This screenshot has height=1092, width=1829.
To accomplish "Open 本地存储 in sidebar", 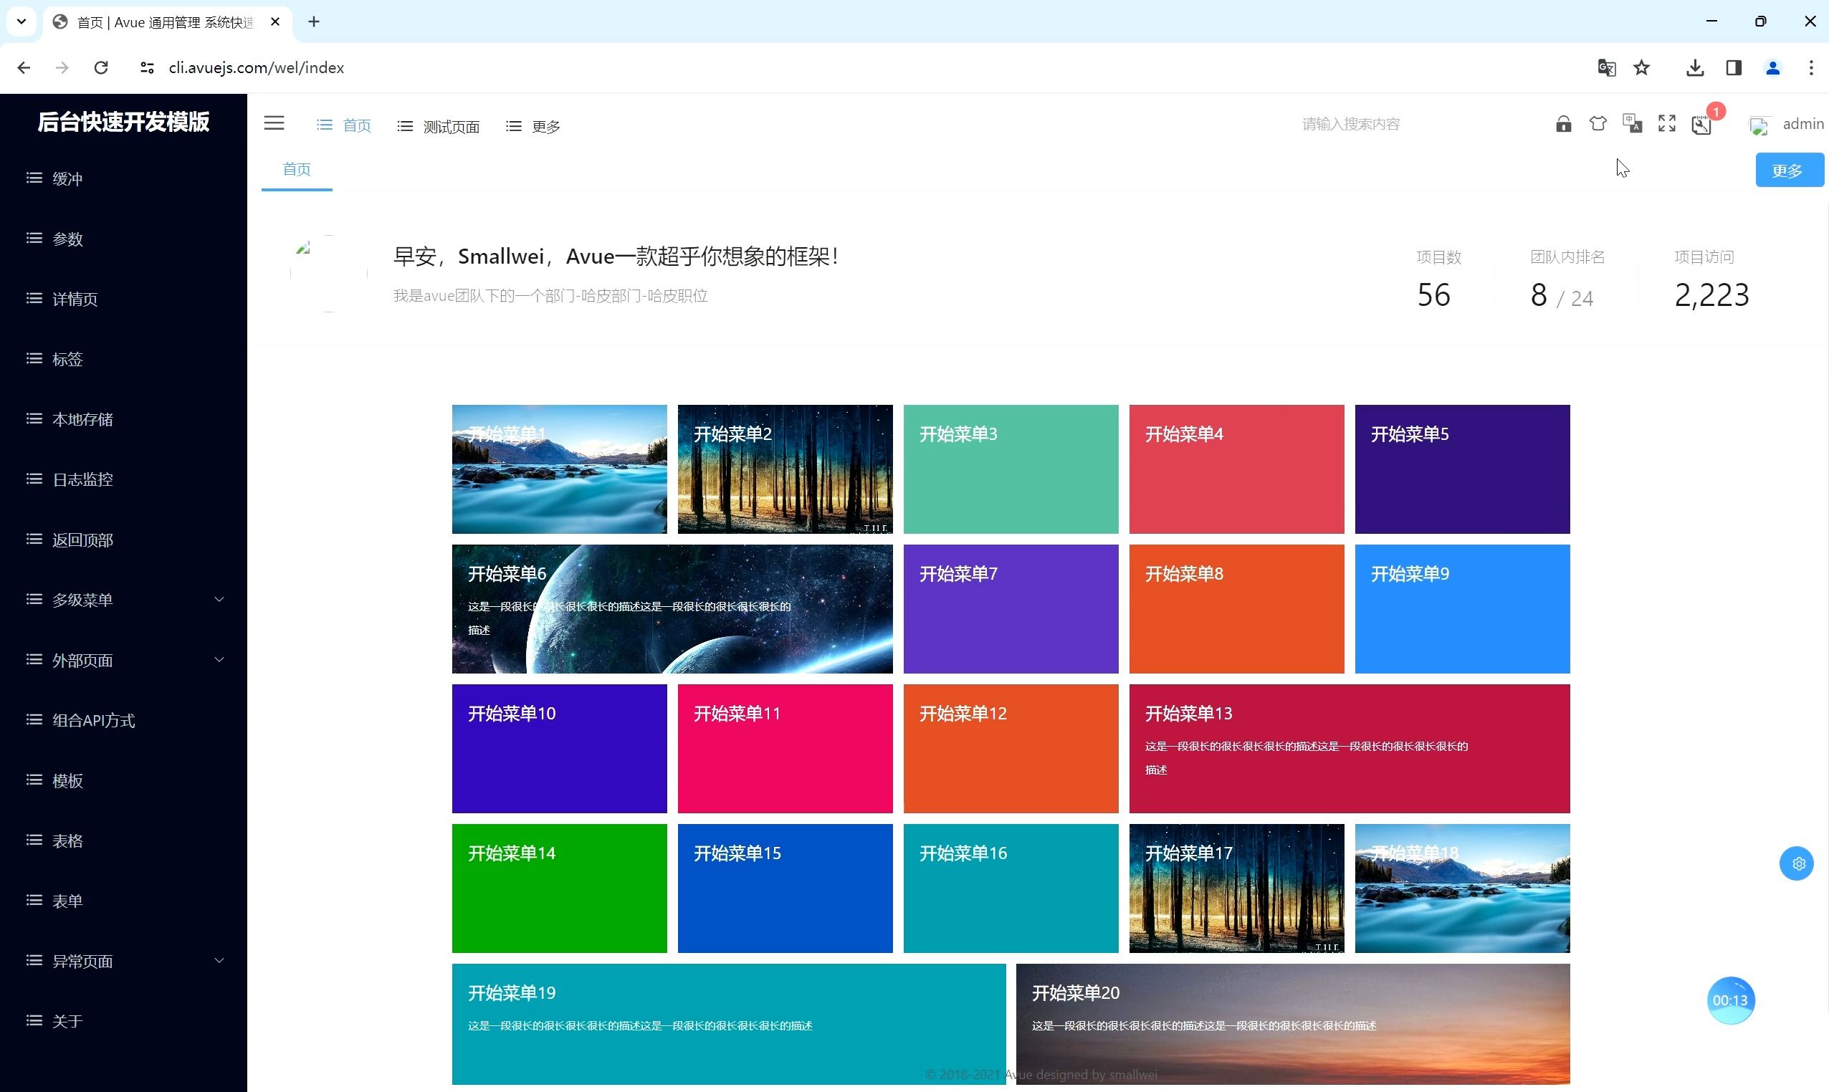I will 124,419.
